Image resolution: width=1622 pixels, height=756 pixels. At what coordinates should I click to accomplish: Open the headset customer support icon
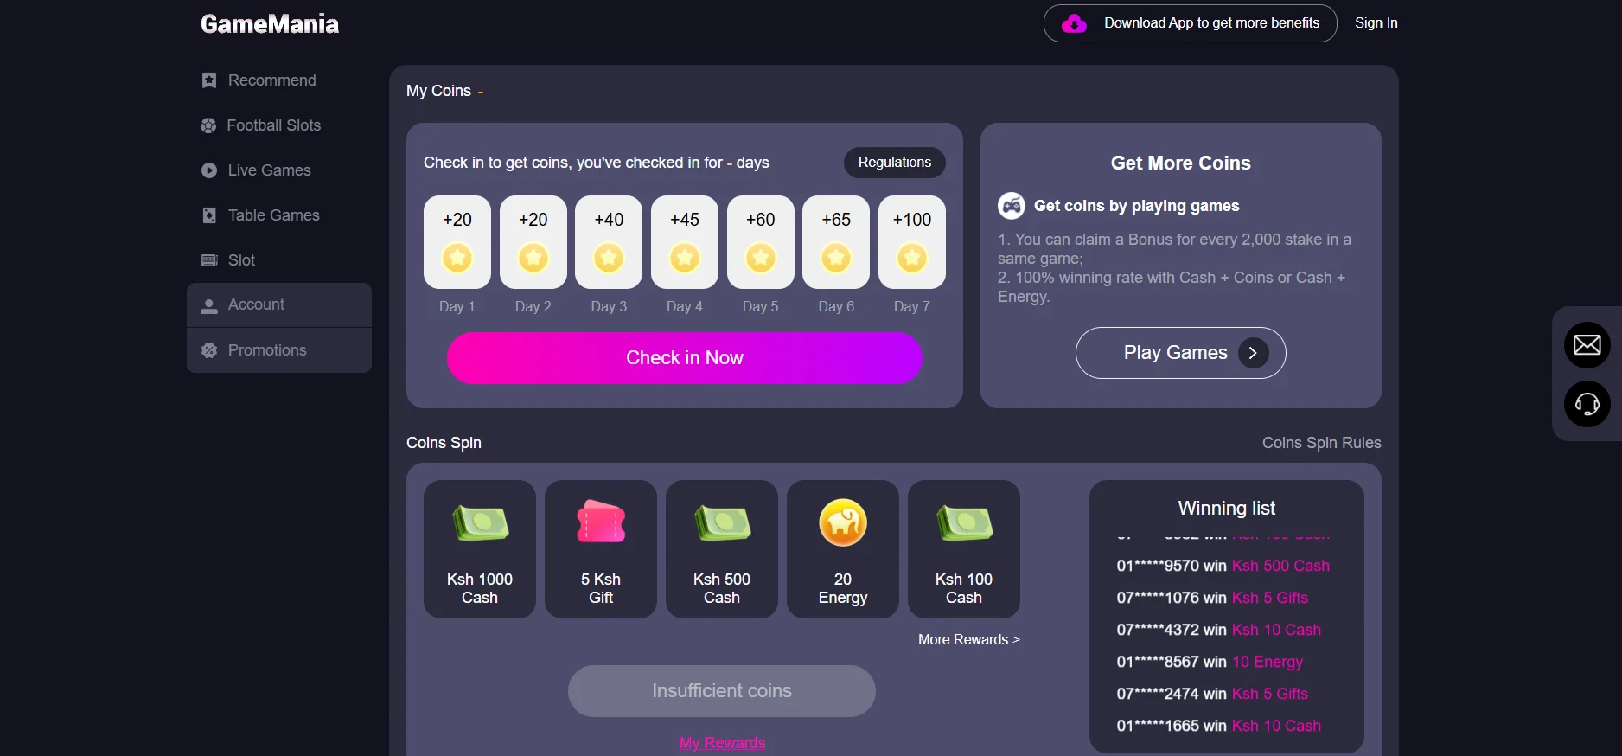click(x=1587, y=404)
